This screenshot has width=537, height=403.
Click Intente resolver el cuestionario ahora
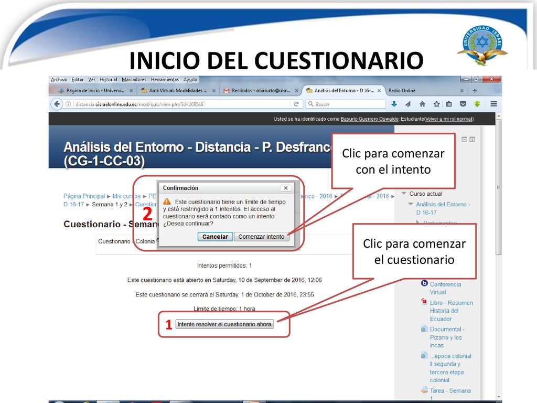(224, 324)
